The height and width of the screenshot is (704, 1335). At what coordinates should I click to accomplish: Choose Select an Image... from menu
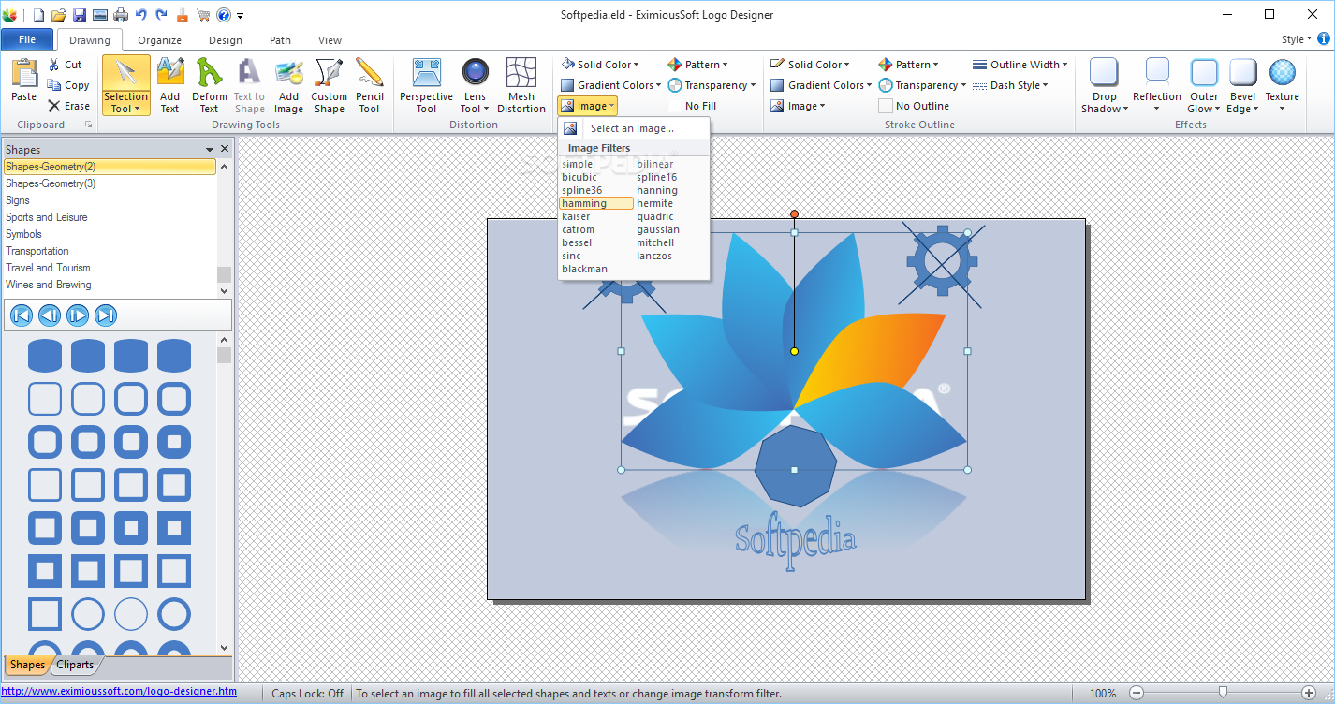coord(634,128)
